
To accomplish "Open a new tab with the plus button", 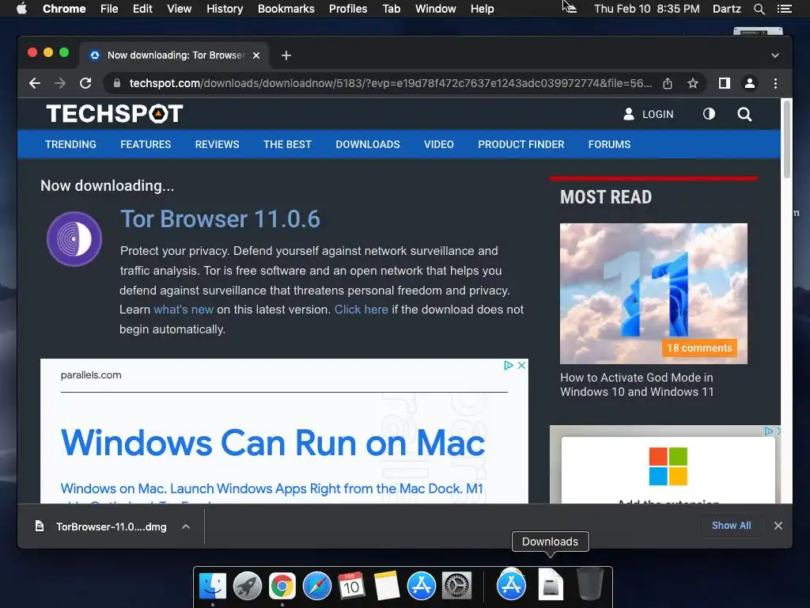I will click(x=286, y=55).
